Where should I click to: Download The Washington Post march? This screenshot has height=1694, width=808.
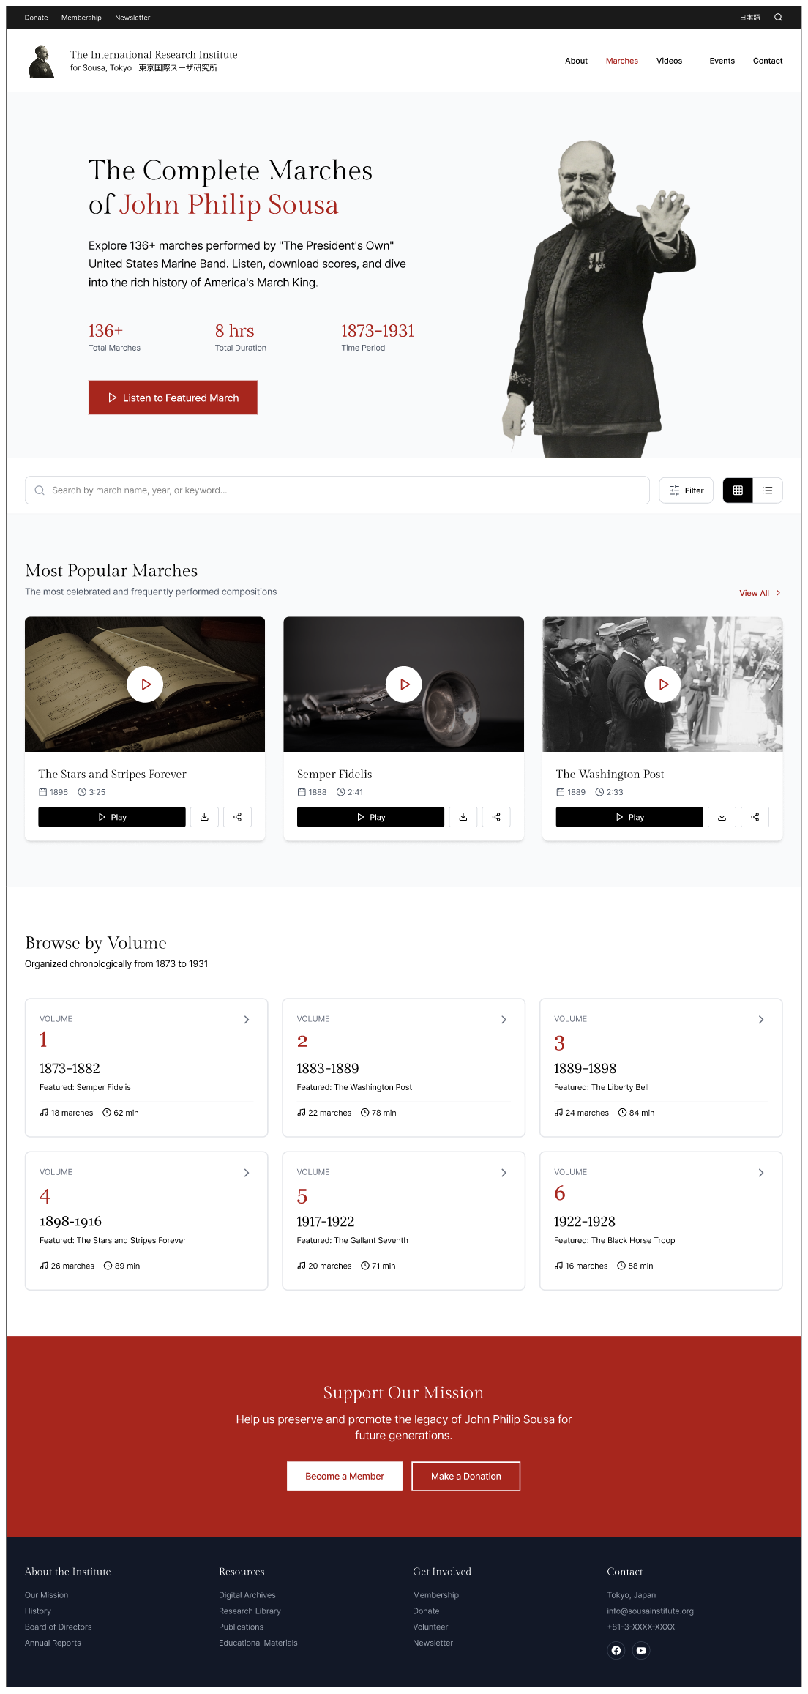(722, 817)
